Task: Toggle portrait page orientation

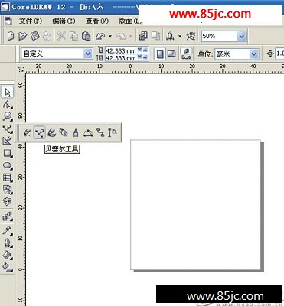Action: (x=160, y=54)
